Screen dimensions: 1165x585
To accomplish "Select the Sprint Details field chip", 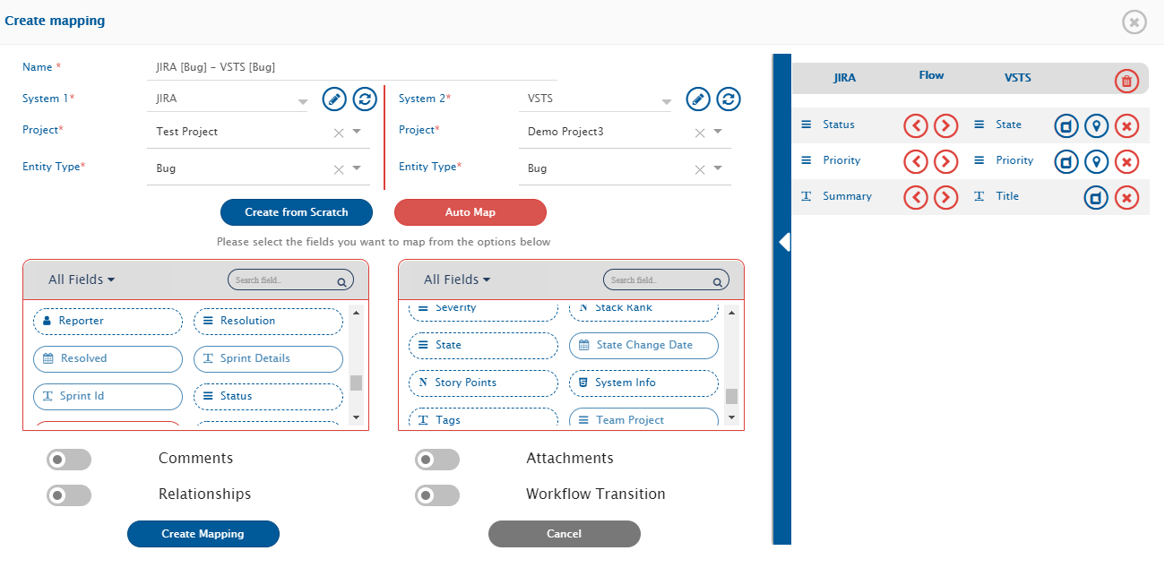I will coord(268,358).
